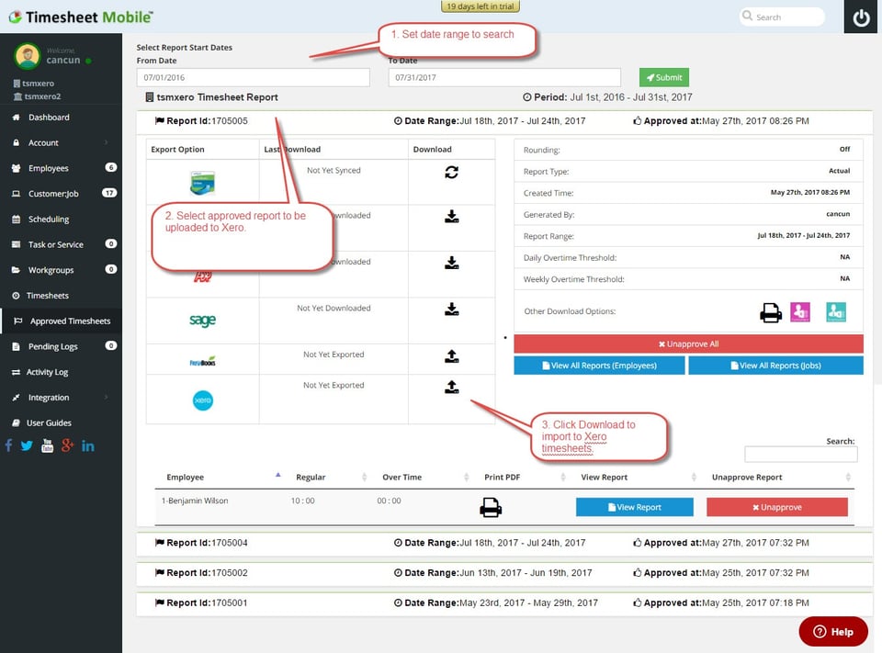Select the Xero export upload icon
Viewport: 882px width, 653px height.
pos(451,386)
